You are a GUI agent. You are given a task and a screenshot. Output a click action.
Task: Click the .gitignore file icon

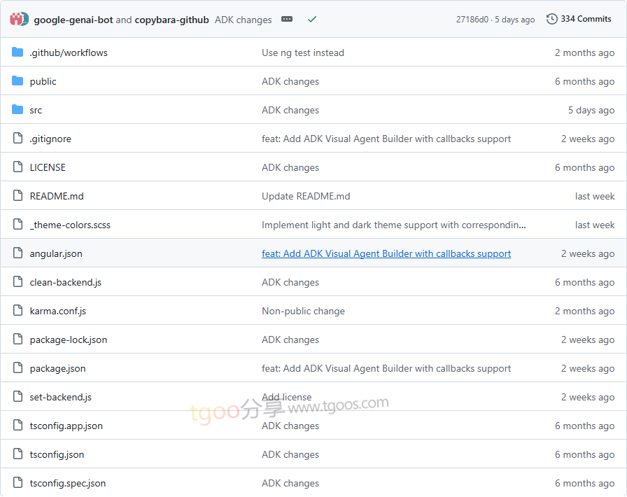pos(17,139)
